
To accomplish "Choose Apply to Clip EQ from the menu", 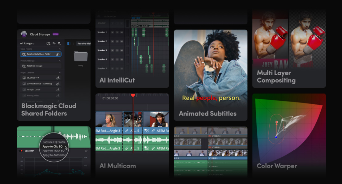I will pos(53,146).
